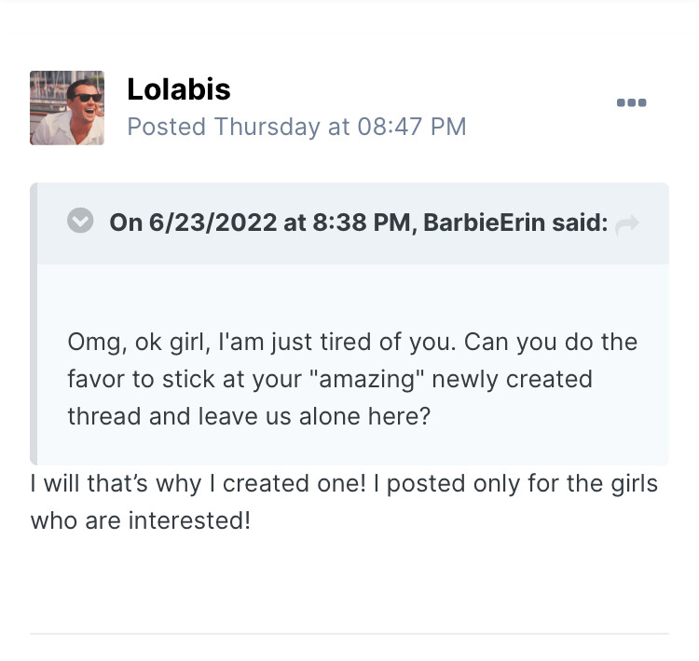Click the Lolabis username
The image size is (699, 661).
(179, 89)
